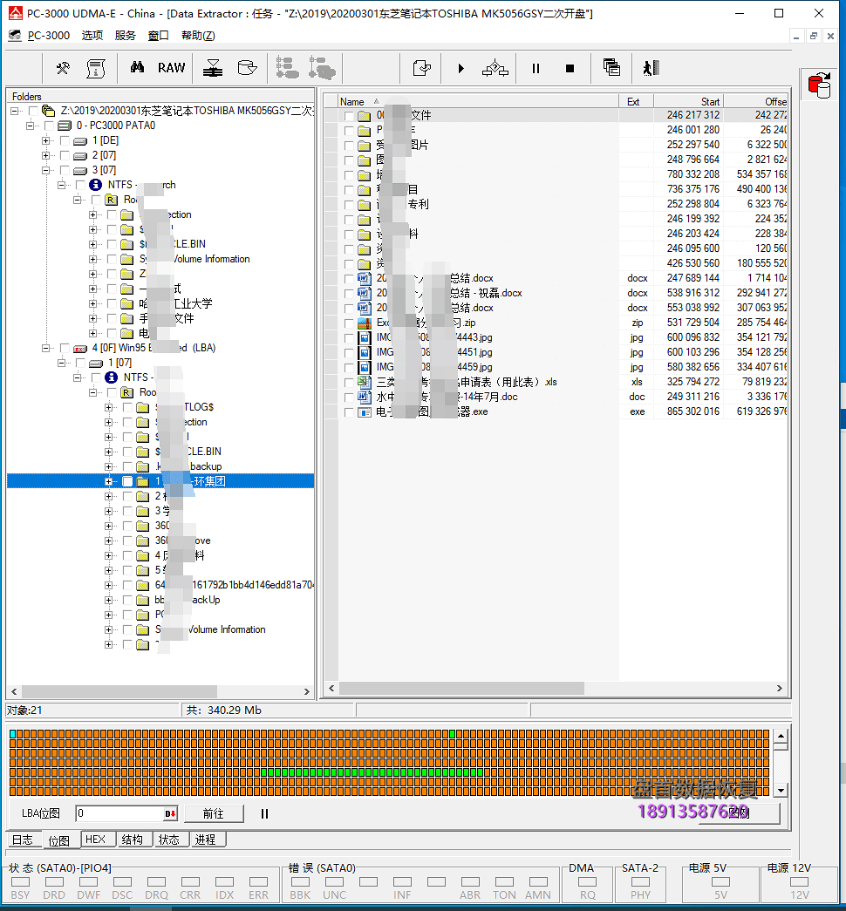
Task: Click the image icon of 4443.jpg file
Action: [364, 337]
